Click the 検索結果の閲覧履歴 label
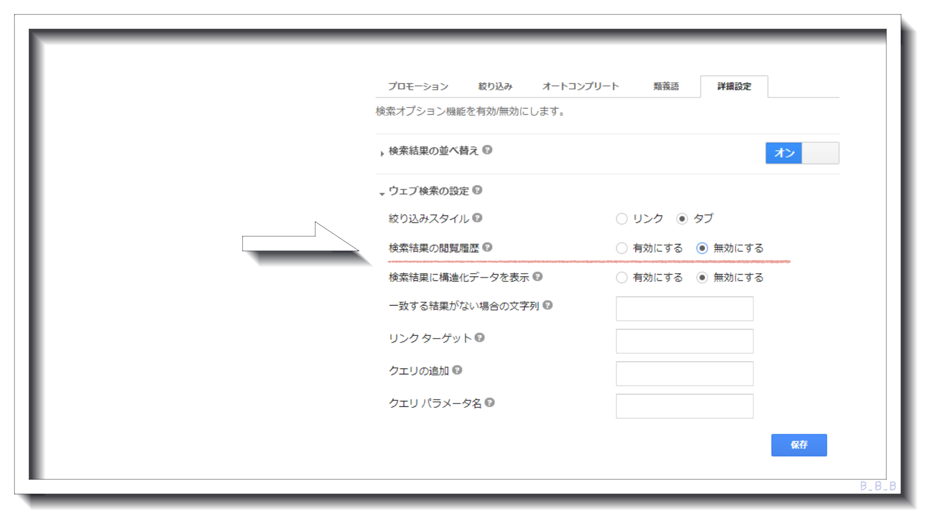The height and width of the screenshot is (523, 930). [434, 248]
